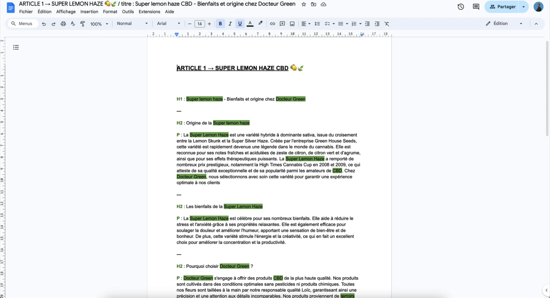Open numbered list options arrow

pos(360,24)
